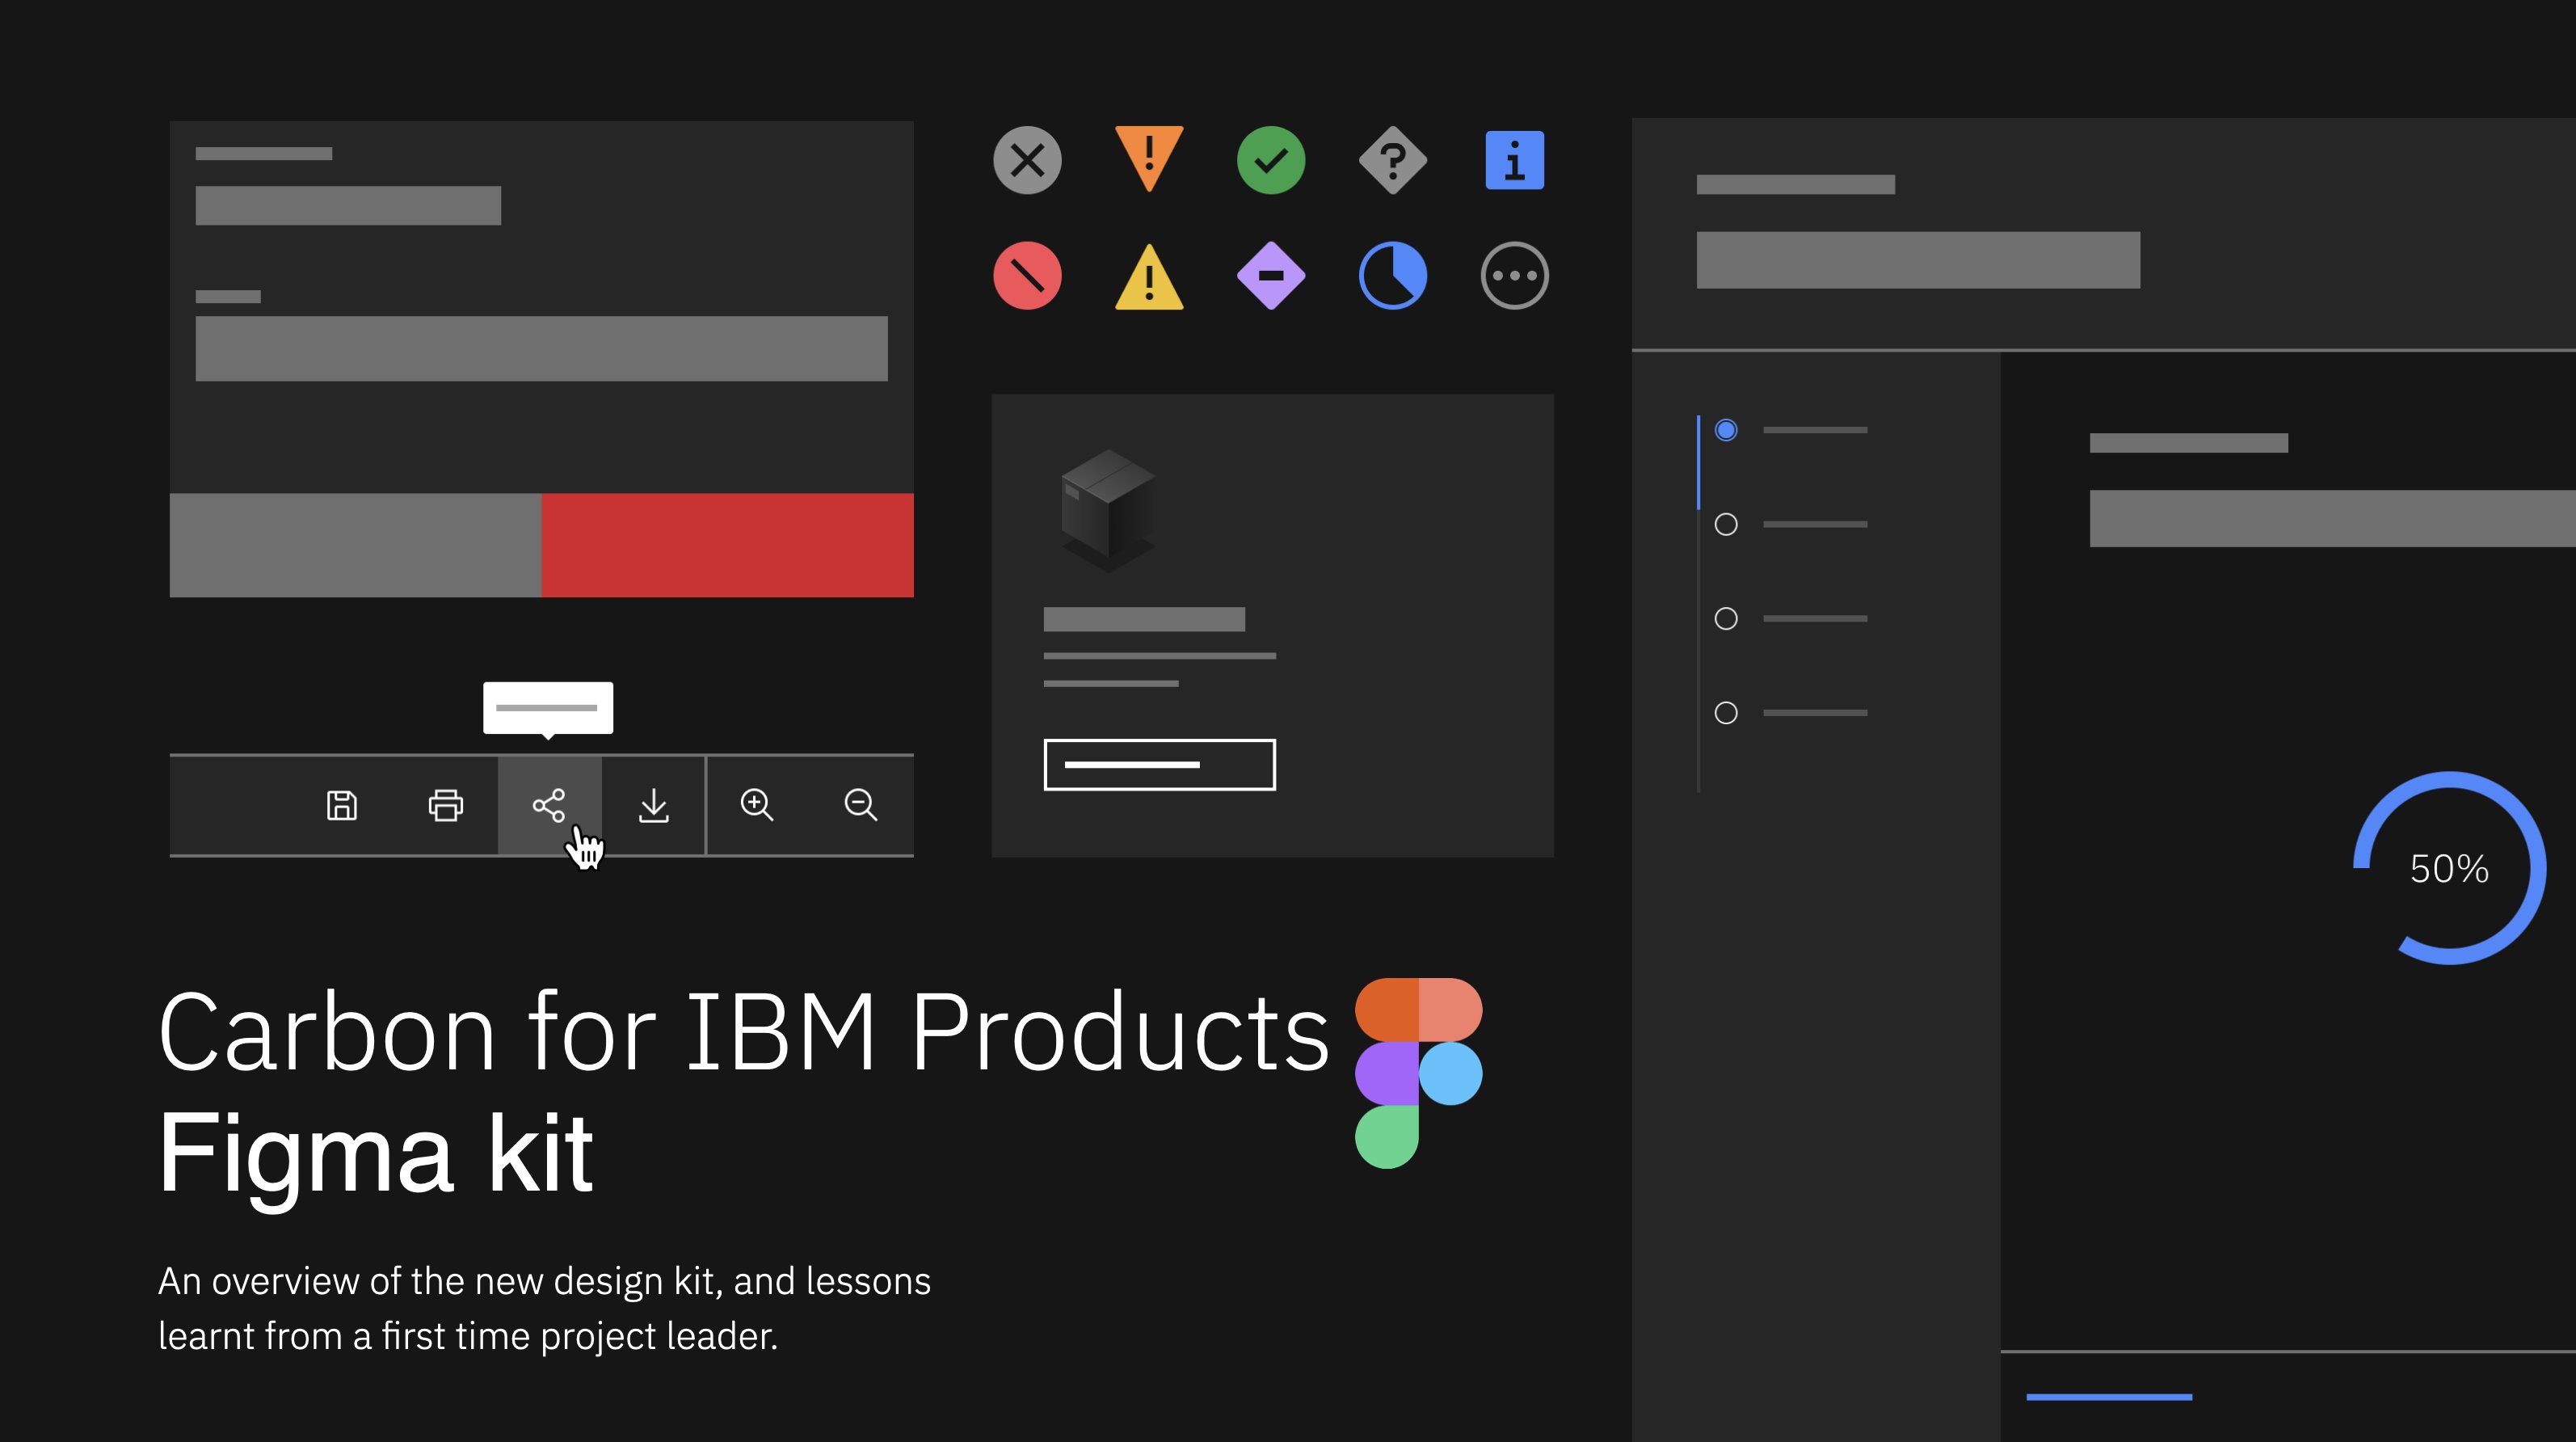Select the fourth empty radio button
Image resolution: width=2576 pixels, height=1442 pixels.
[x=1726, y=712]
